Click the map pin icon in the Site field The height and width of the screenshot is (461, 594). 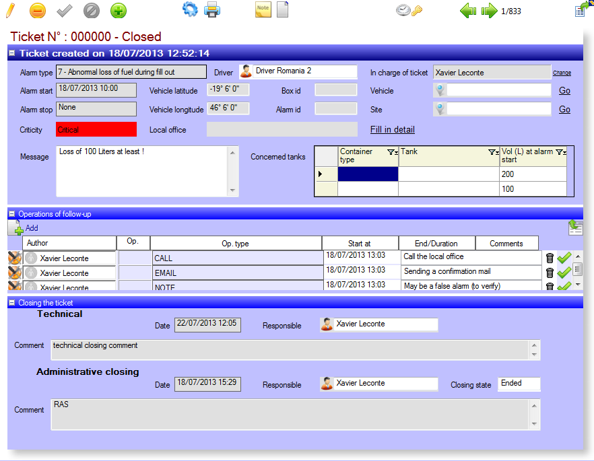coord(440,110)
